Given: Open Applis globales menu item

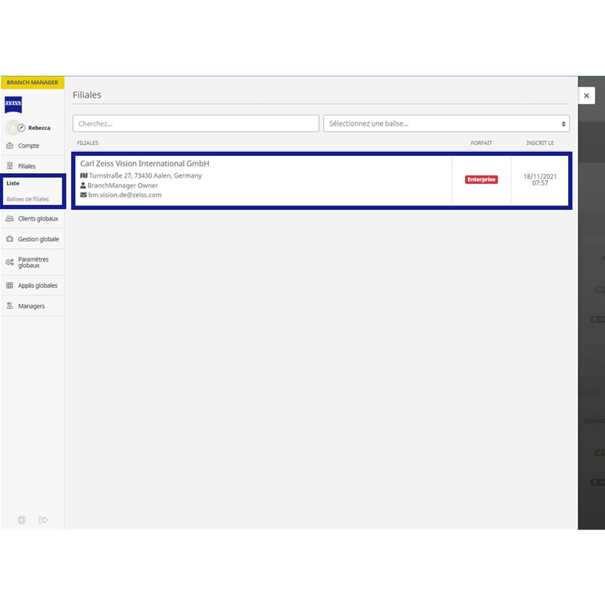Looking at the screenshot, I should (x=33, y=285).
